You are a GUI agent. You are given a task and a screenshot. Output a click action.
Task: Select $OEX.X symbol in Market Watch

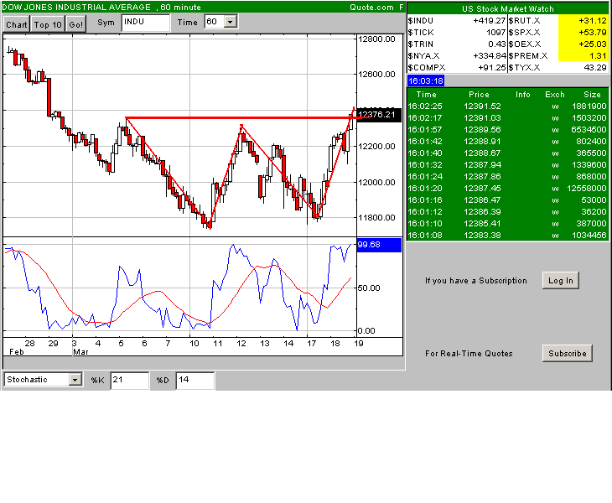click(x=525, y=44)
